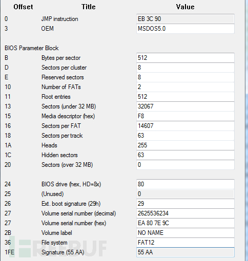Click the Volume label NO NAME field
Image resolution: width=248 pixels, height=261 pixels.
pyautogui.click(x=185, y=233)
